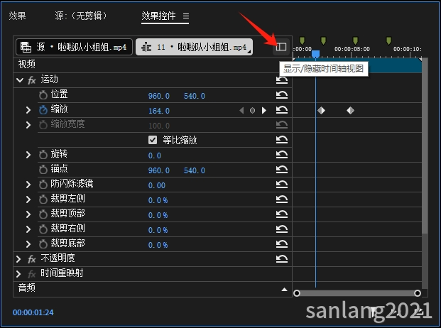Reset the 运动 (Motion) effect
This screenshot has height=328, width=441.
(x=281, y=80)
